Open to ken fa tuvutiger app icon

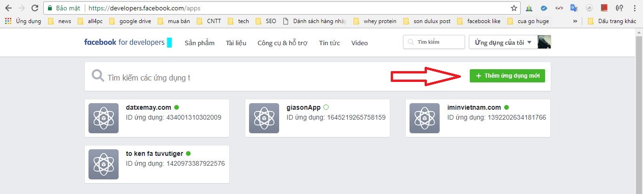[x=104, y=164]
